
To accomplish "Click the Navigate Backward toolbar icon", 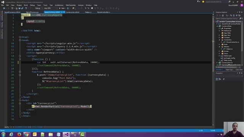I will tap(4, 8).
